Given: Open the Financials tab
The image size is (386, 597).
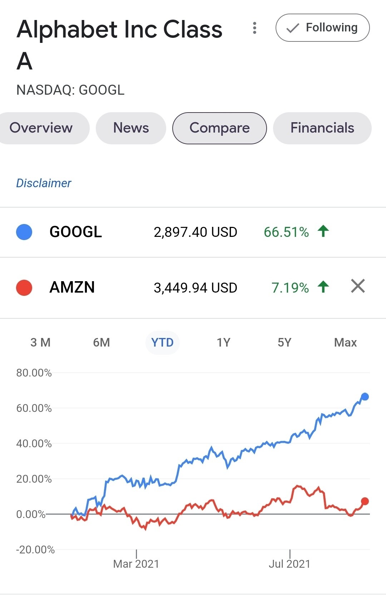Looking at the screenshot, I should coord(322,128).
